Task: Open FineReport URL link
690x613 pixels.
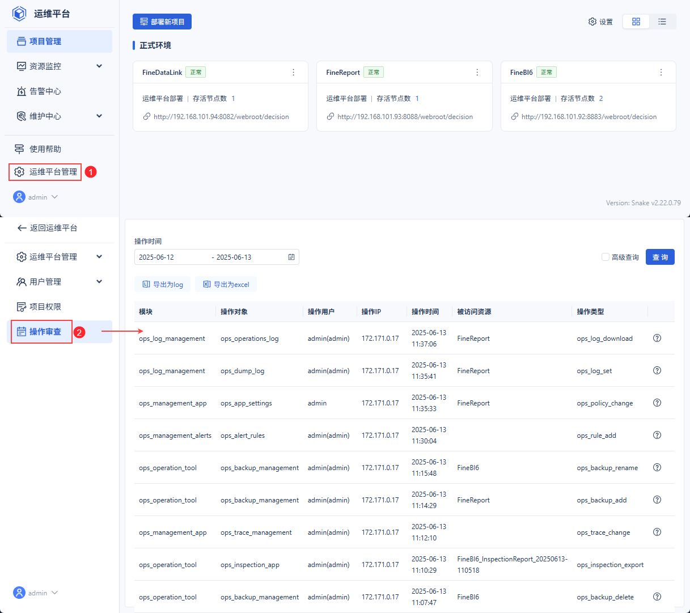Action: pyautogui.click(x=405, y=117)
